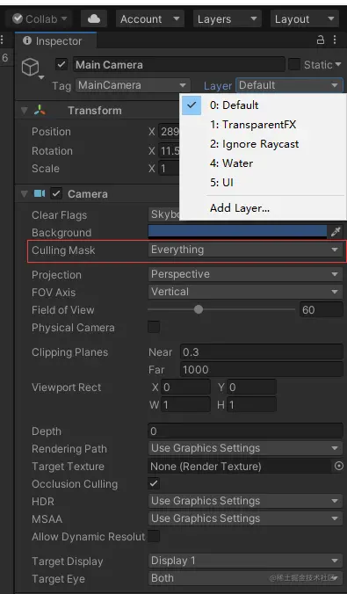Uncheck the Occlusion Culling checkbox
The height and width of the screenshot is (594, 347).
click(154, 484)
